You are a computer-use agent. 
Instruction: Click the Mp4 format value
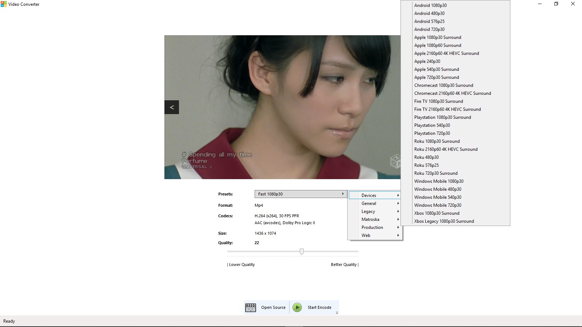[x=259, y=205]
